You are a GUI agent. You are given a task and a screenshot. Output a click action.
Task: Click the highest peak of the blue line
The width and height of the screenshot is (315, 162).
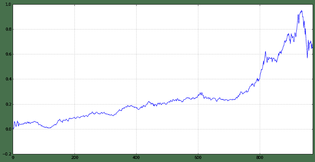click(302, 10)
